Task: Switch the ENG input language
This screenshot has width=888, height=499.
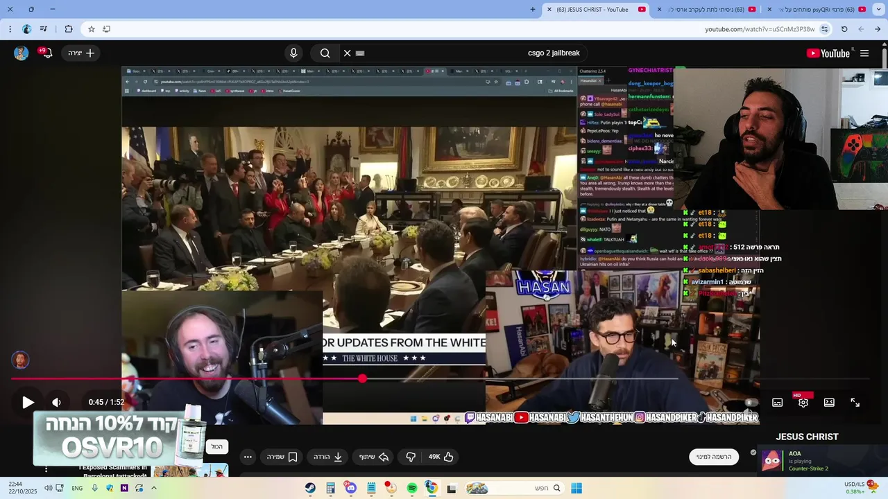Action: 77,489
